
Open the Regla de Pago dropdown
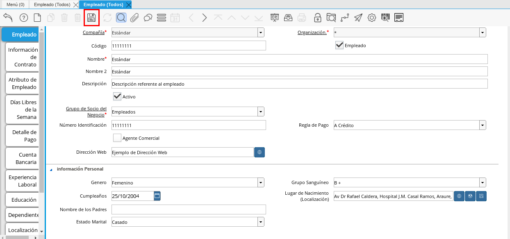pos(483,125)
